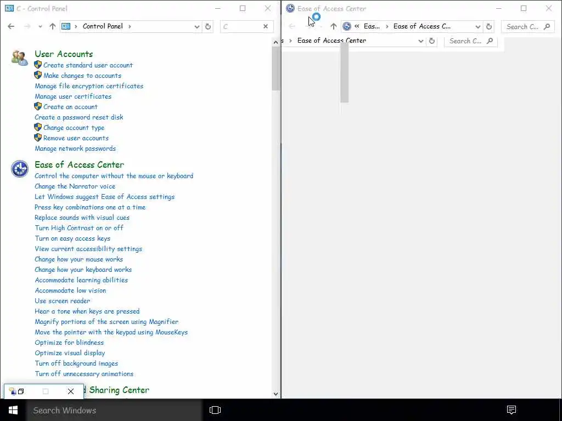
Task: Click the Ease of Access Center category icon
Action: click(19, 169)
